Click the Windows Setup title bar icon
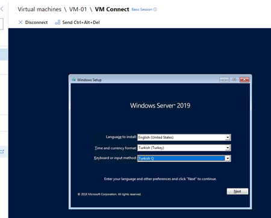This screenshot has width=271, height=218. [73, 79]
